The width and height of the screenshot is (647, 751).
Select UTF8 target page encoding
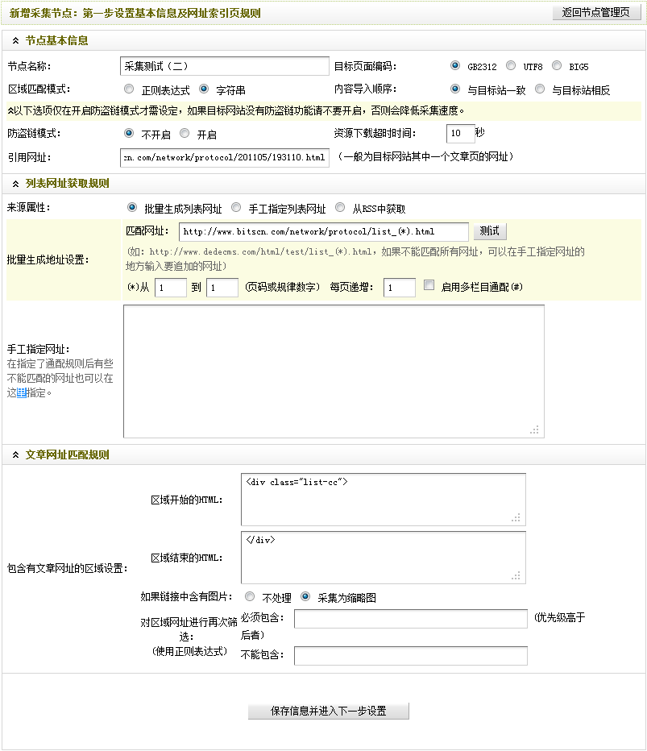coord(511,66)
